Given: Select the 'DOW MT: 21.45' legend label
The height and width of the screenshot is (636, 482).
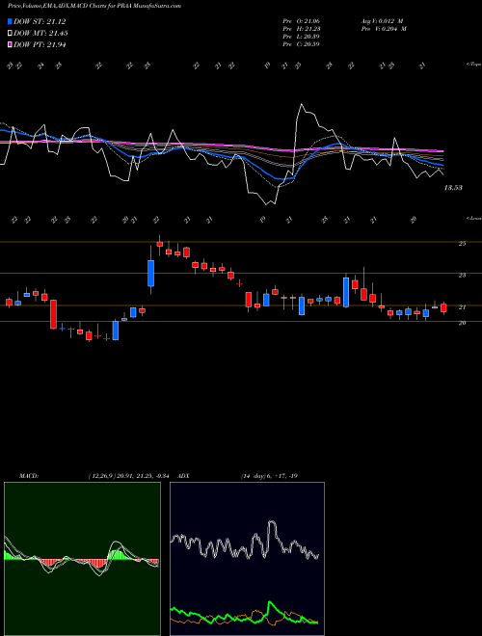Looking at the screenshot, I should point(40,34).
